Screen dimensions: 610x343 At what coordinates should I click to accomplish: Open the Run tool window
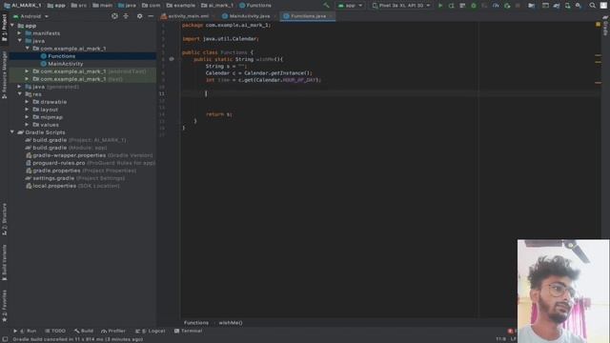click(x=26, y=331)
